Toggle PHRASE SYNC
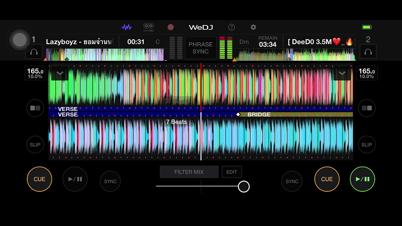Viewport: 402px width, 226px height. 201,48
